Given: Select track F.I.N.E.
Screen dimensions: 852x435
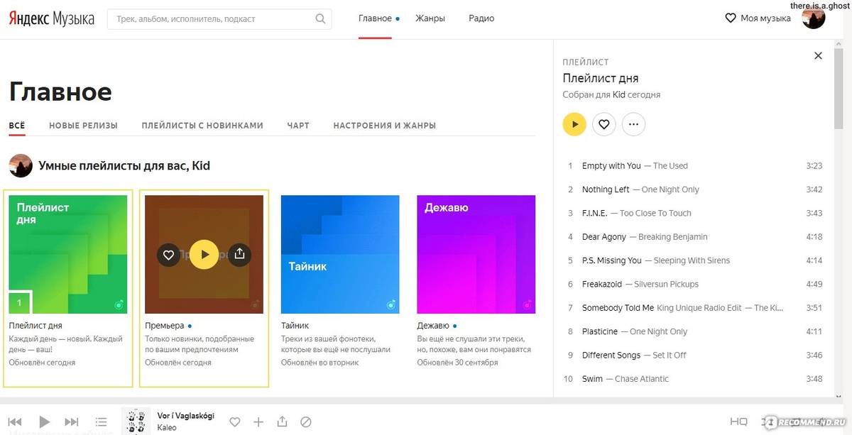Looking at the screenshot, I should tap(595, 213).
